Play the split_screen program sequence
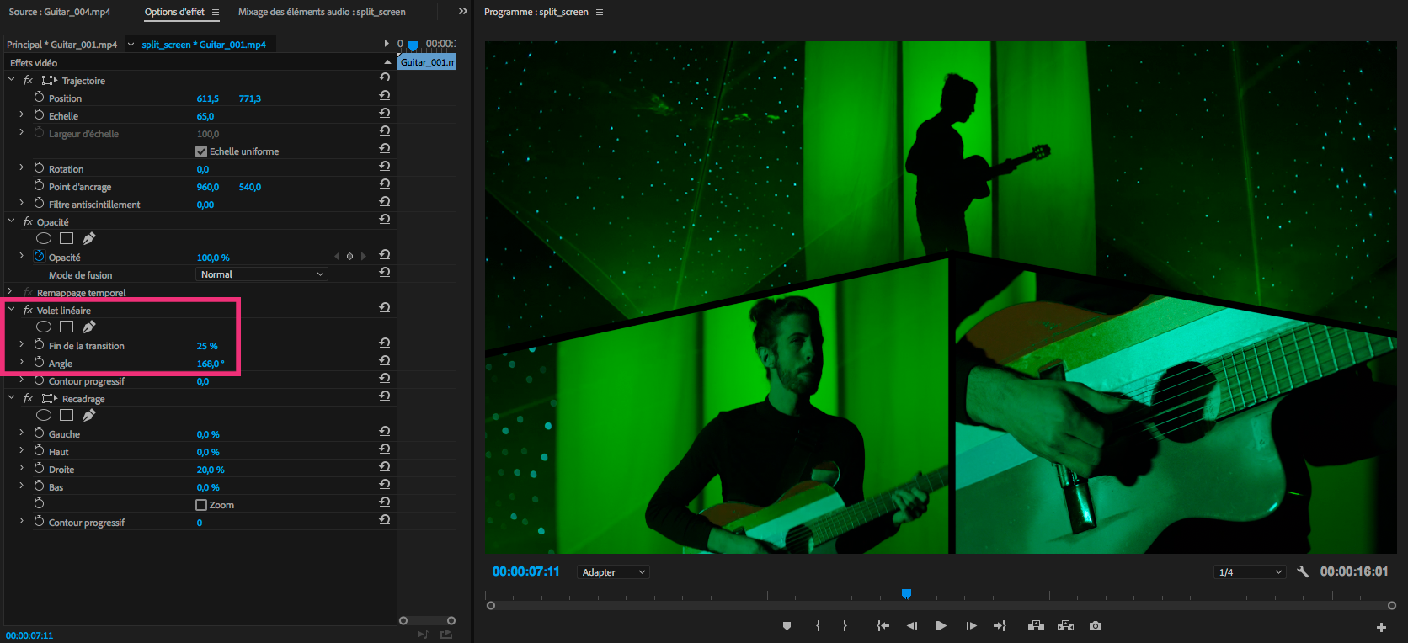 point(941,626)
